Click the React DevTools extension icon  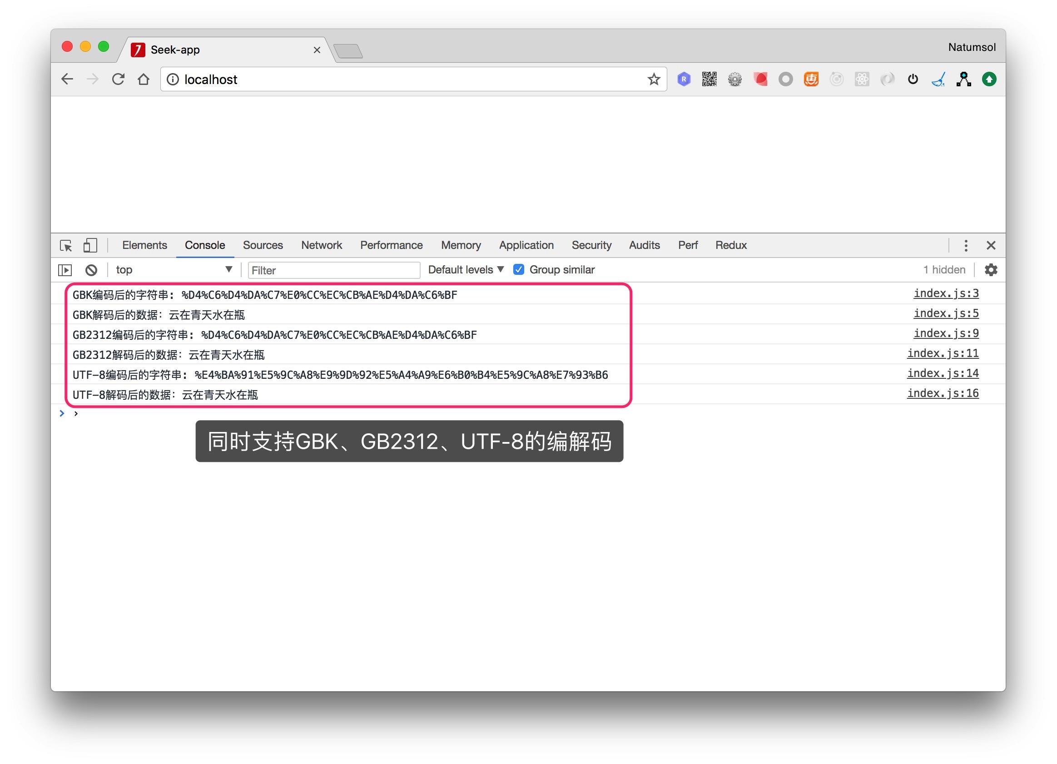(862, 79)
